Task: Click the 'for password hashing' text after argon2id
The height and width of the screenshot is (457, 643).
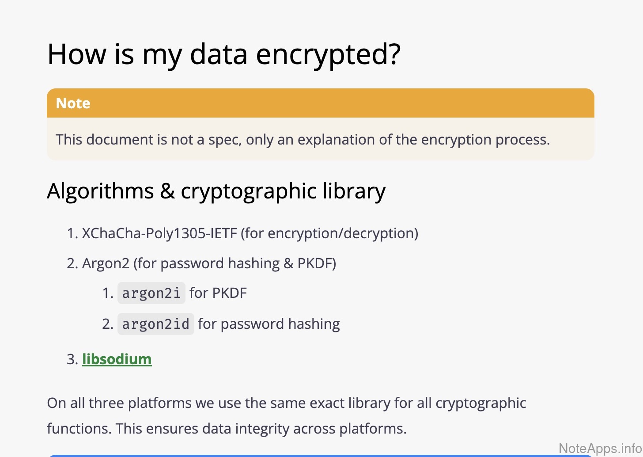Action: coord(269,324)
